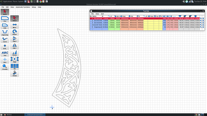Open the Align tool
Viewport: 207px width, 116px height.
(x=14, y=60)
